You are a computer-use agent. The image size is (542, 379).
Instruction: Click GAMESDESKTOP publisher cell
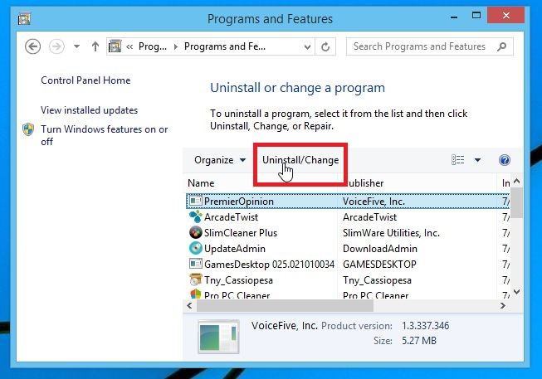[x=379, y=265]
